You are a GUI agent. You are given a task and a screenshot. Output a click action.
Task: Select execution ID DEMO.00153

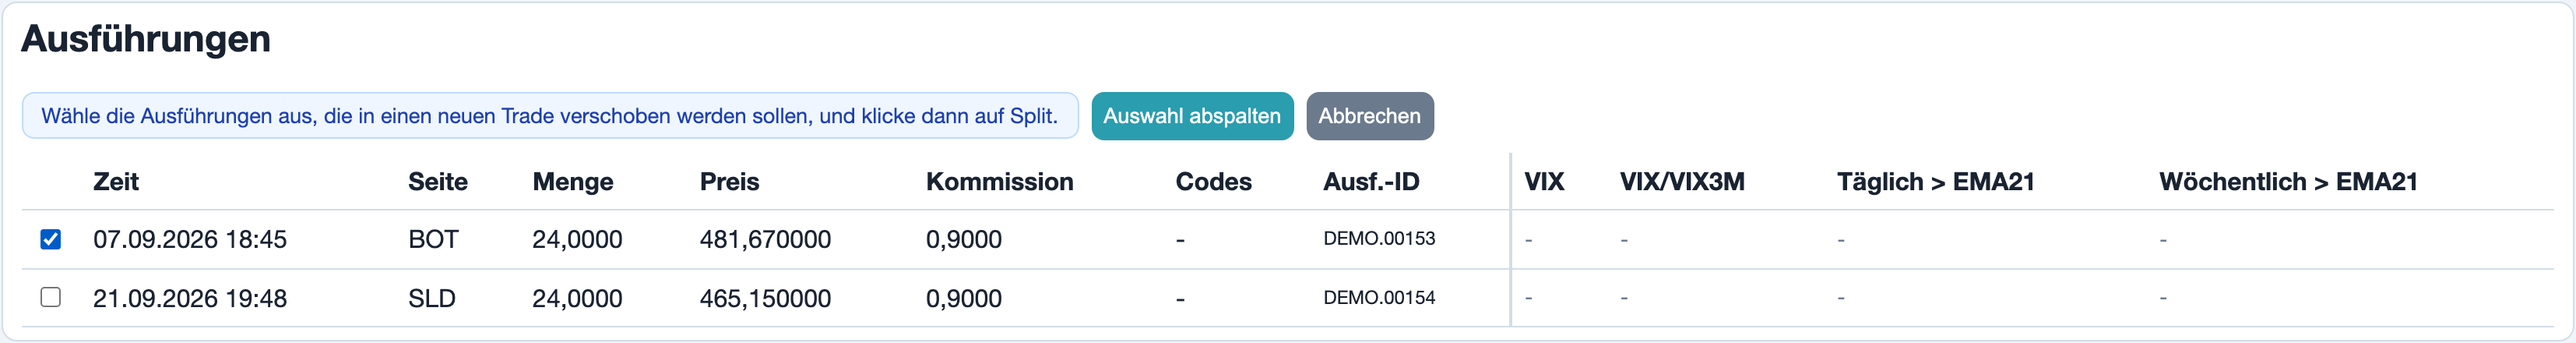(1379, 239)
